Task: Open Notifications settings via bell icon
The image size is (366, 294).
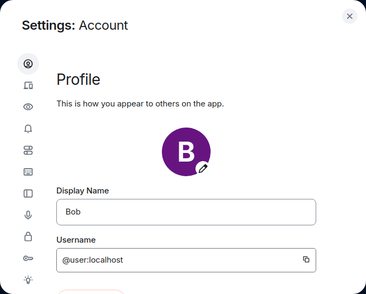Action: [28, 129]
